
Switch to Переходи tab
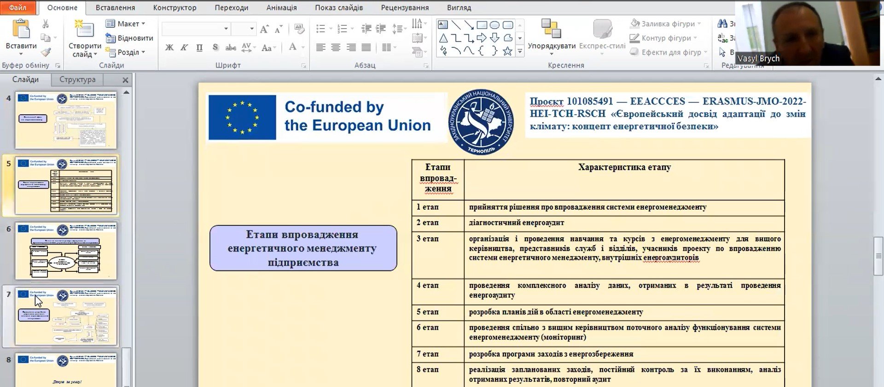[x=231, y=7]
